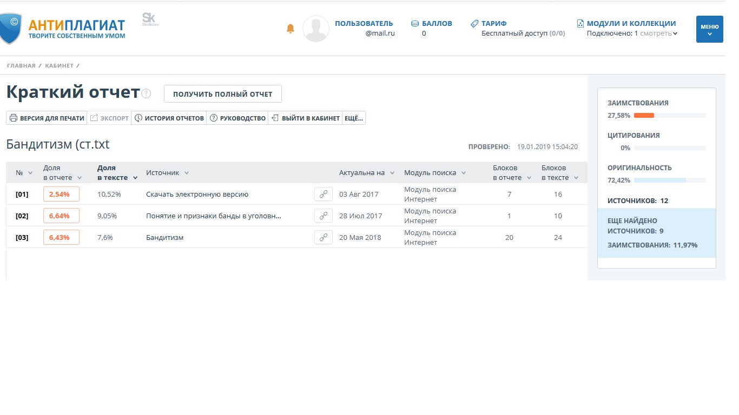Click Выйти в кабинет
Viewport: 739px width, 415px height.
coord(305,118)
